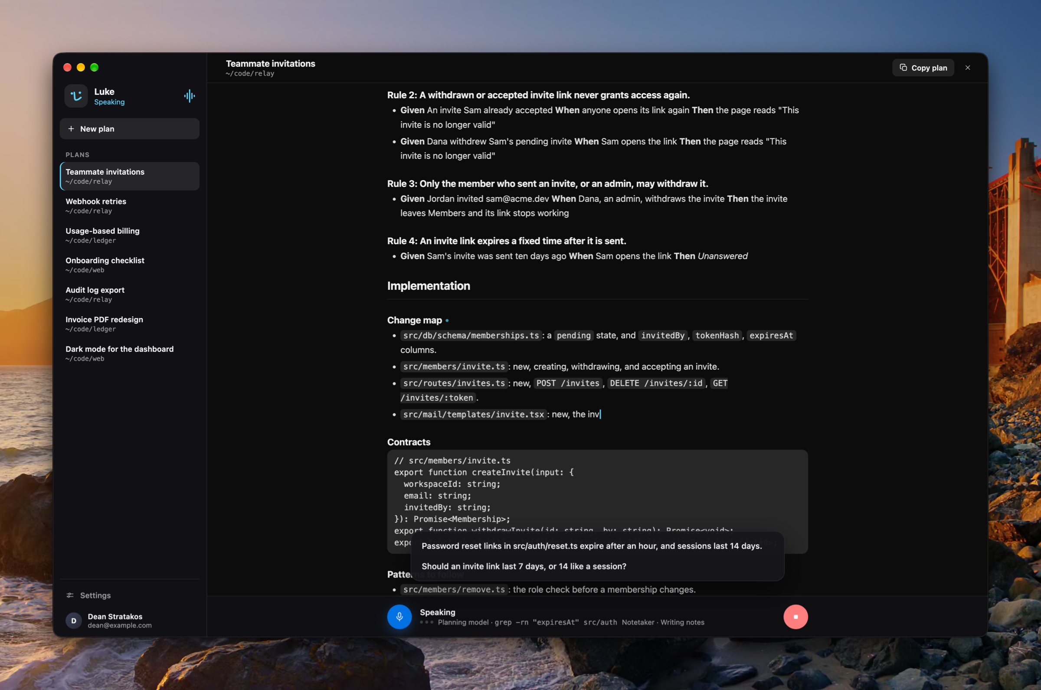Click the Luke assistant logo icon
This screenshot has height=690, width=1041.
[76, 96]
